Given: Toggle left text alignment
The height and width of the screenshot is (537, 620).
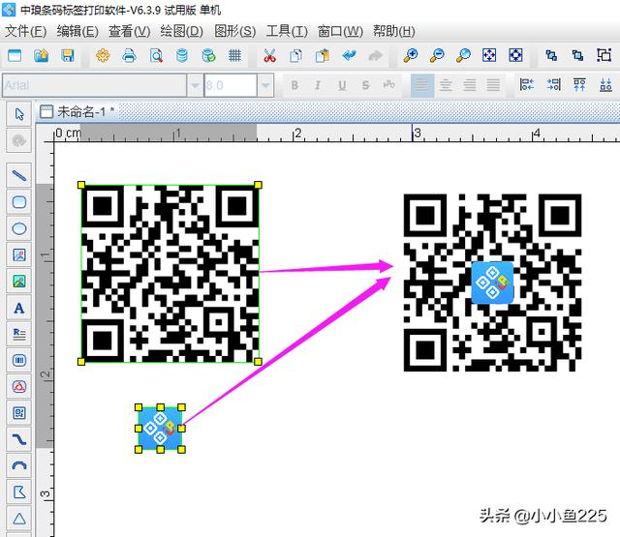Looking at the screenshot, I should [421, 86].
